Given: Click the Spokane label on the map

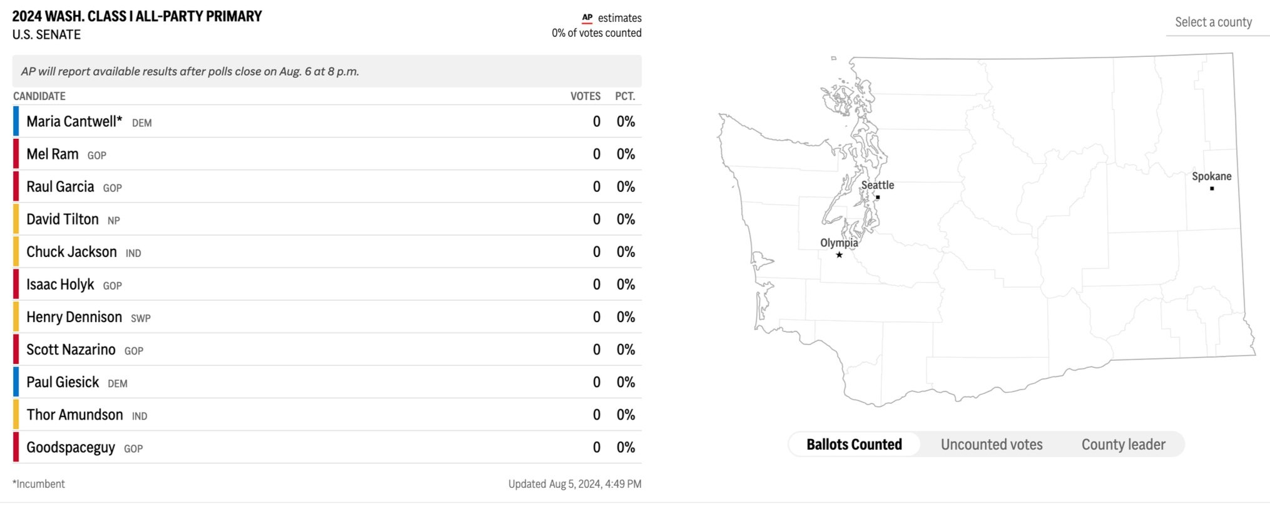Looking at the screenshot, I should click(x=1211, y=176).
